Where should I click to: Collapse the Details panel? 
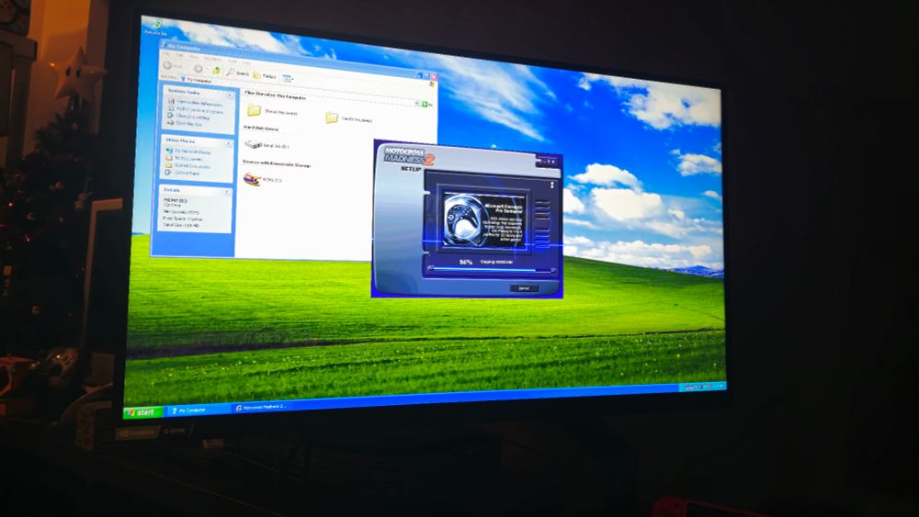pyautogui.click(x=227, y=192)
